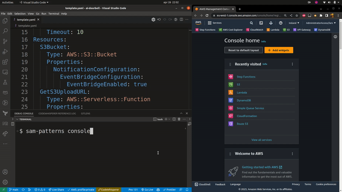
Task: Kill the terminal with trash icon
Action: tap(179, 119)
